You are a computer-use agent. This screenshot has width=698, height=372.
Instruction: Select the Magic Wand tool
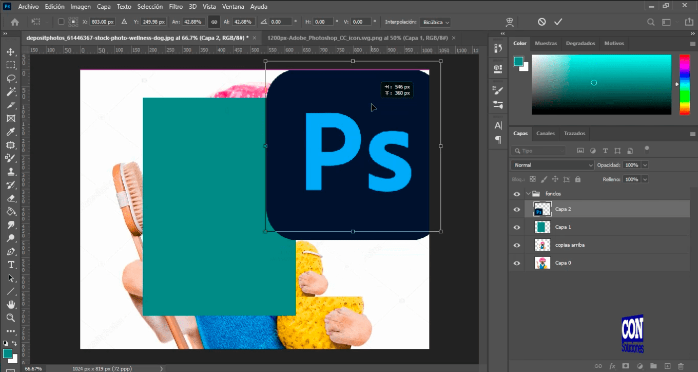[x=10, y=92]
